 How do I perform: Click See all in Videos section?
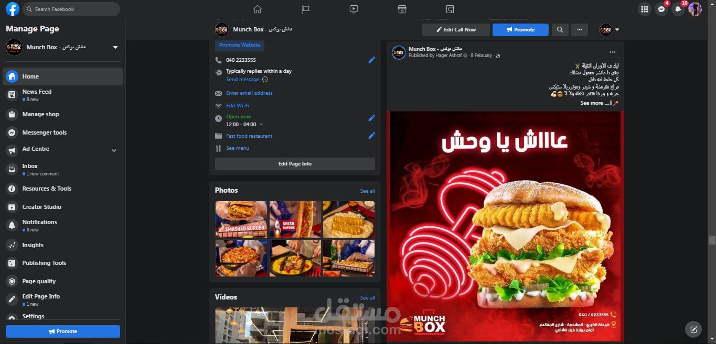(368, 298)
